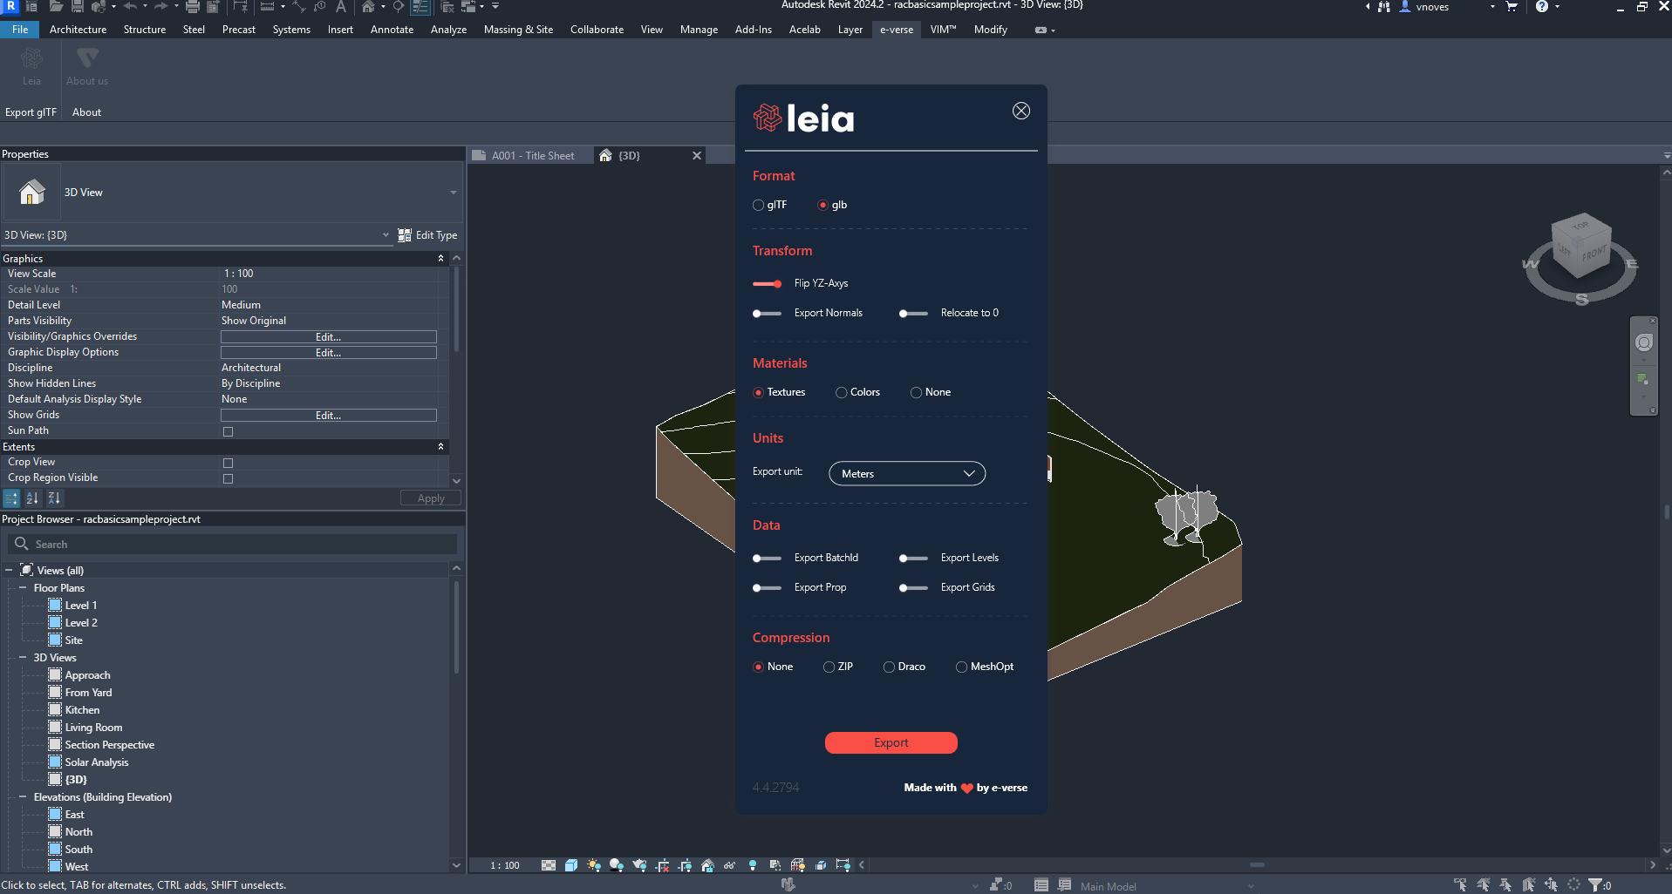Collapse the Extents properties section
This screenshot has width=1672, height=894.
pos(440,447)
